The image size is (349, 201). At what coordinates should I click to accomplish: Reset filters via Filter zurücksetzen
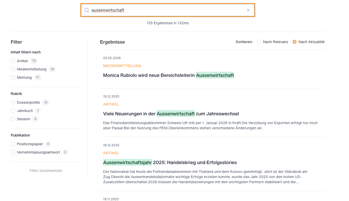pyautogui.click(x=46, y=171)
